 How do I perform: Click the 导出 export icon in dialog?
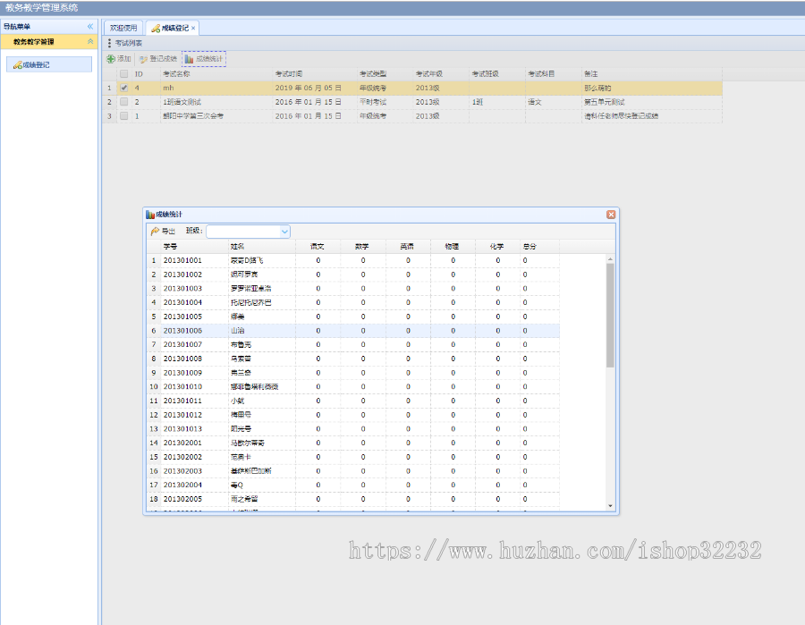pos(155,232)
